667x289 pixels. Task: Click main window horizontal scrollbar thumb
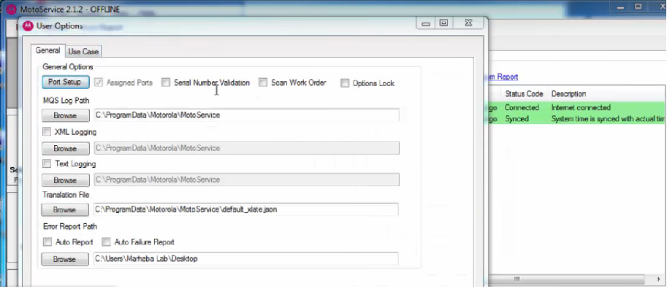pos(517,280)
